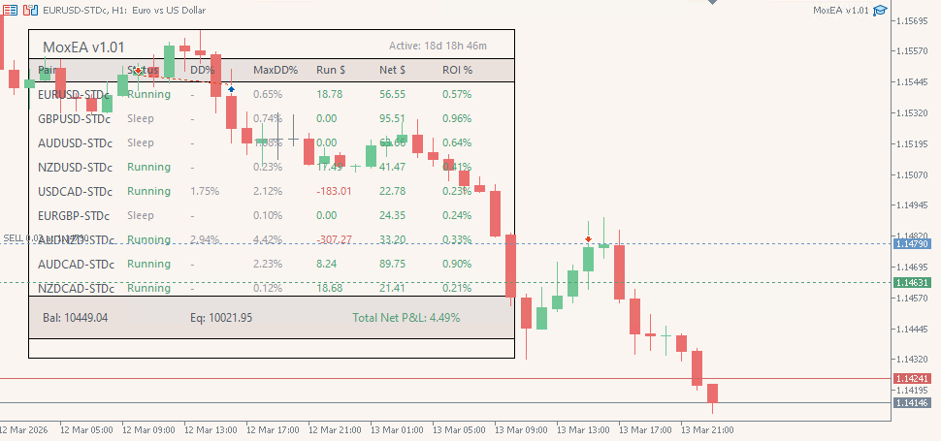Image resolution: width=941 pixels, height=441 pixels.
Task: Select the 1.14790 price label on axis
Action: click(912, 244)
